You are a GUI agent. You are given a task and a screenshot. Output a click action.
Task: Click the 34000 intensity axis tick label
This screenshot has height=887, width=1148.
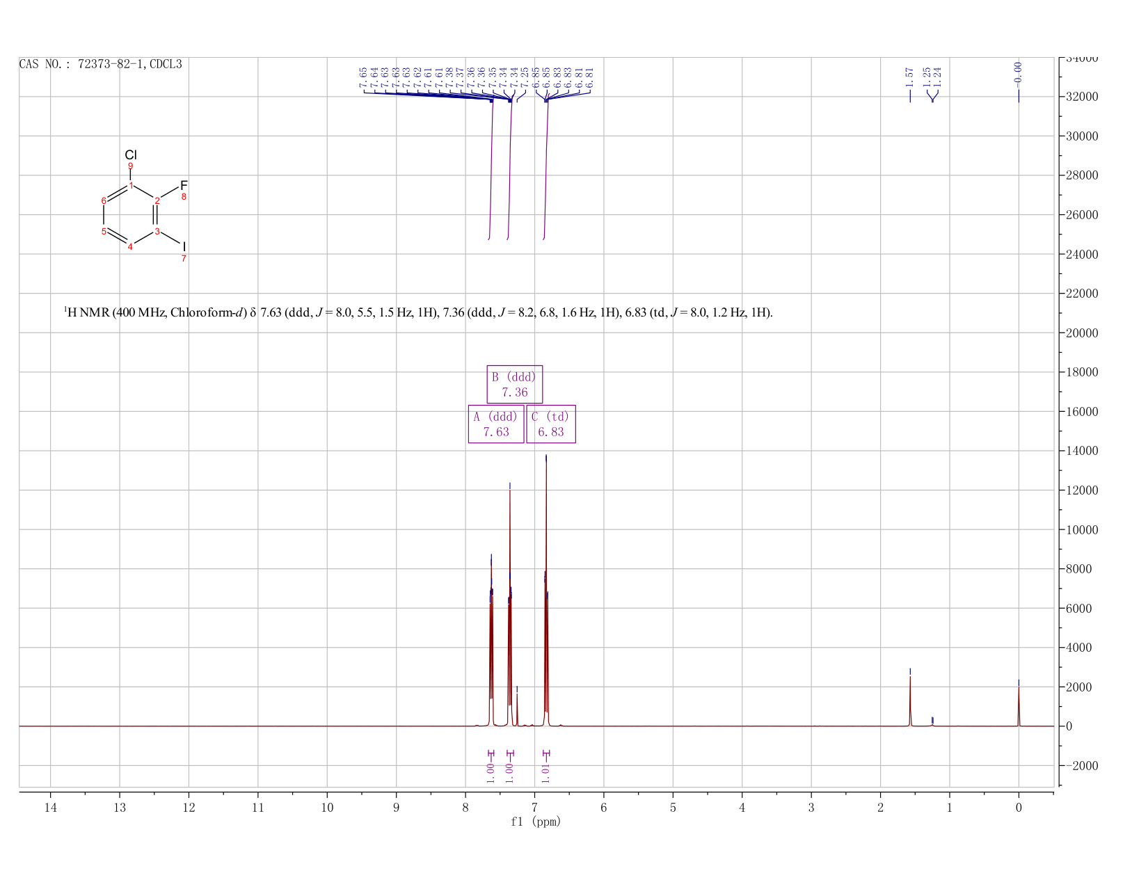(1081, 58)
